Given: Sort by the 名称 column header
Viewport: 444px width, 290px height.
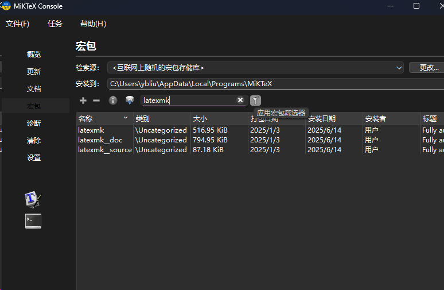Looking at the screenshot, I should 104,118.
